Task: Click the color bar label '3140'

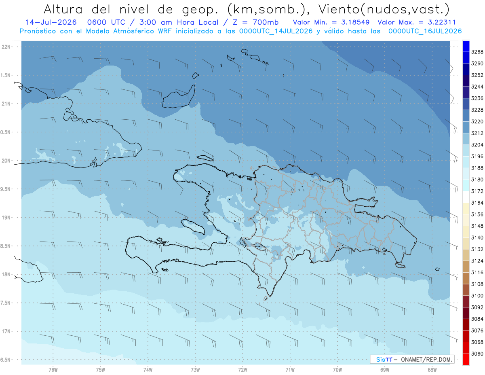Action: pos(477,237)
